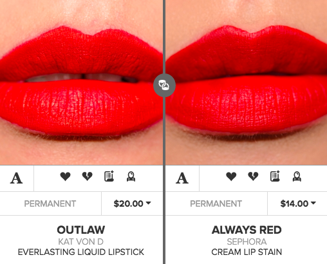This screenshot has width=327, height=264.
Task: Click the Always Red lip swatch photo
Action: (247, 82)
